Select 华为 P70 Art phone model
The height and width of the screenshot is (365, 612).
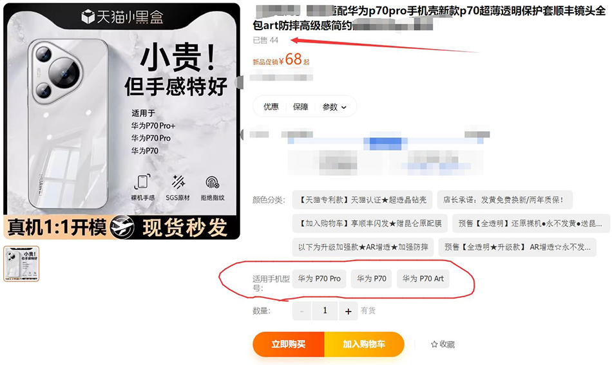[x=423, y=279]
